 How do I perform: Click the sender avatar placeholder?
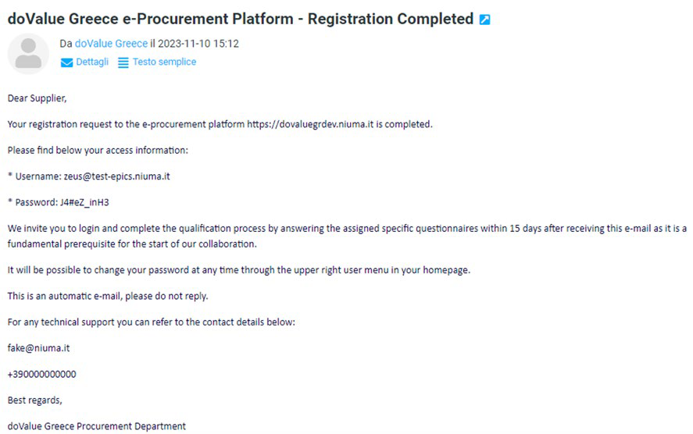point(28,53)
